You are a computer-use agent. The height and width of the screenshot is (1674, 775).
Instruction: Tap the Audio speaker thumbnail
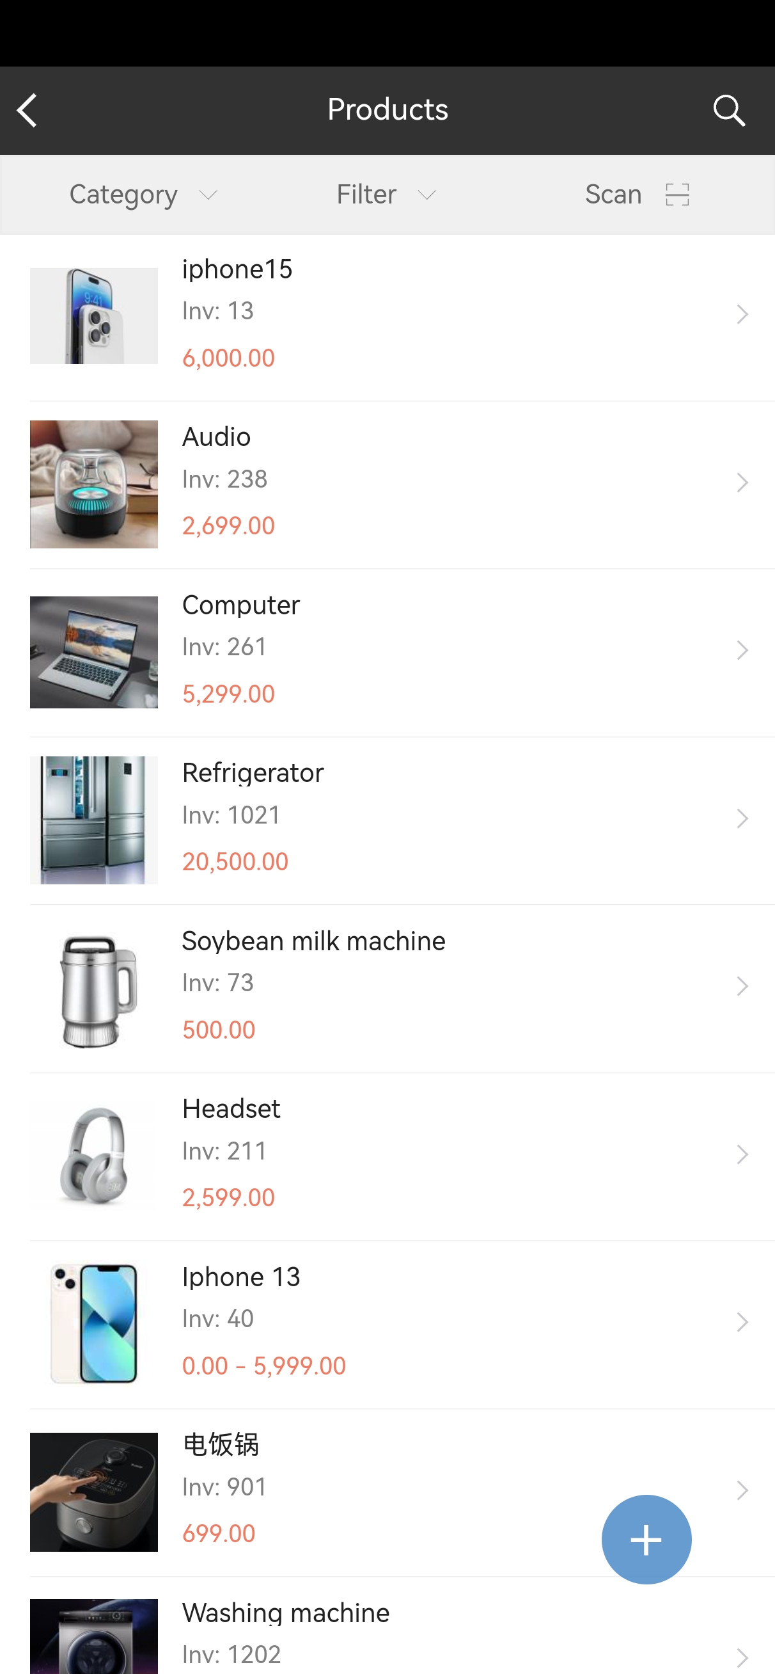93,484
